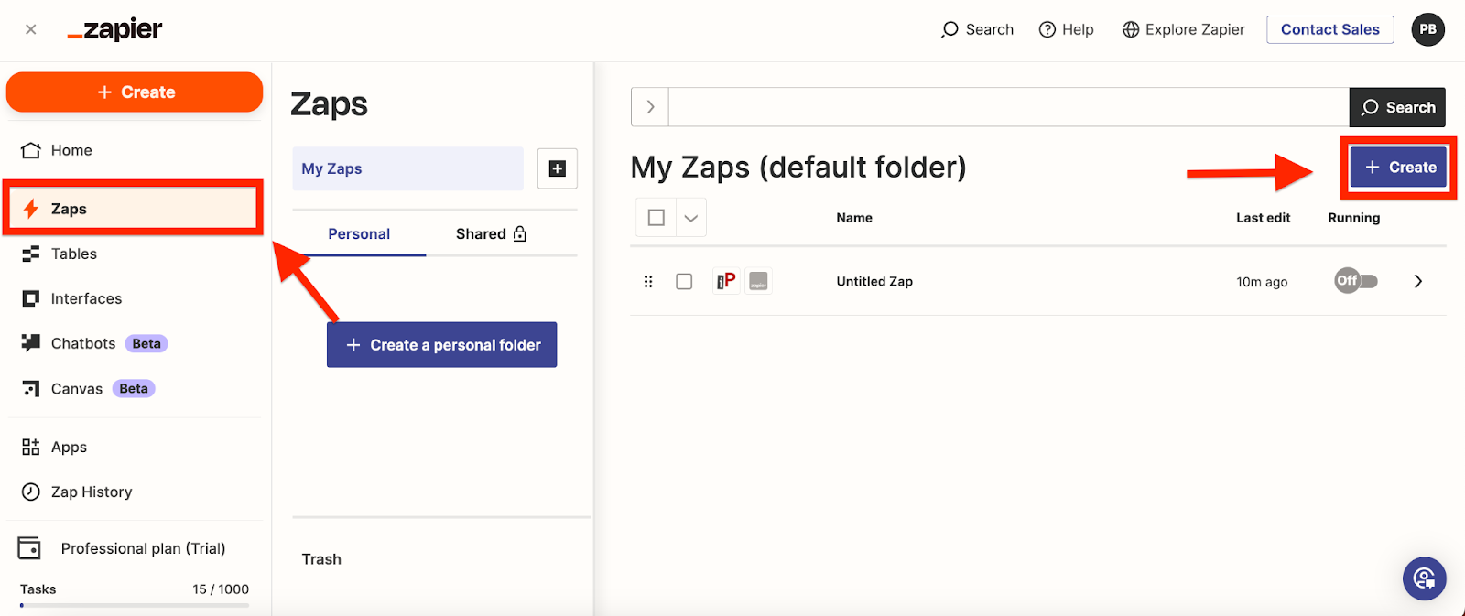
Task: Open the PB account avatar menu
Action: coord(1428,29)
